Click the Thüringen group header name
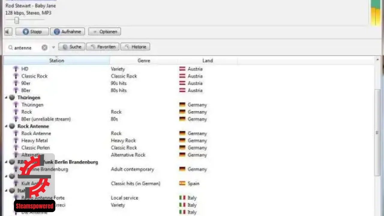 point(29,98)
